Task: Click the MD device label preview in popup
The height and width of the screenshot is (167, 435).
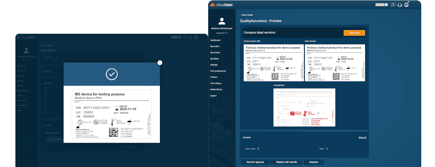Action: [111, 115]
